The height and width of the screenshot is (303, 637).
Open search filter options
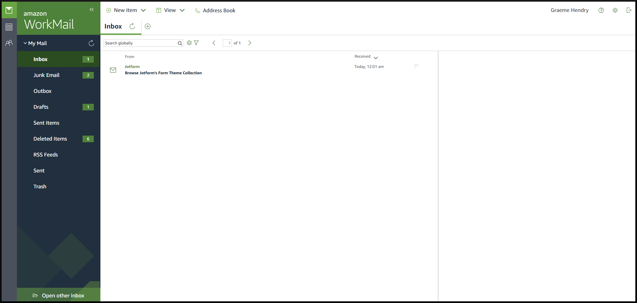tap(197, 43)
